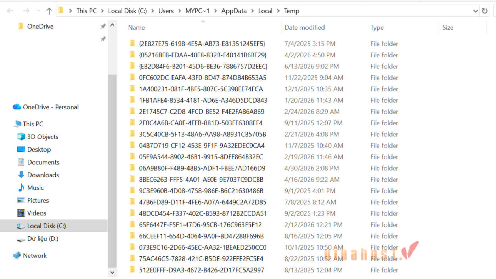The width and height of the screenshot is (496, 279).
Task: Expand chevron after This PC in breadcrumb
Action: pyautogui.click(x=102, y=11)
